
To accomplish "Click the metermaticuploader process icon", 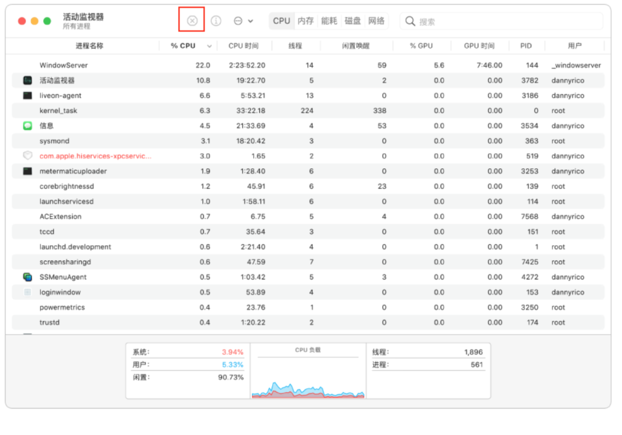I will (x=27, y=171).
